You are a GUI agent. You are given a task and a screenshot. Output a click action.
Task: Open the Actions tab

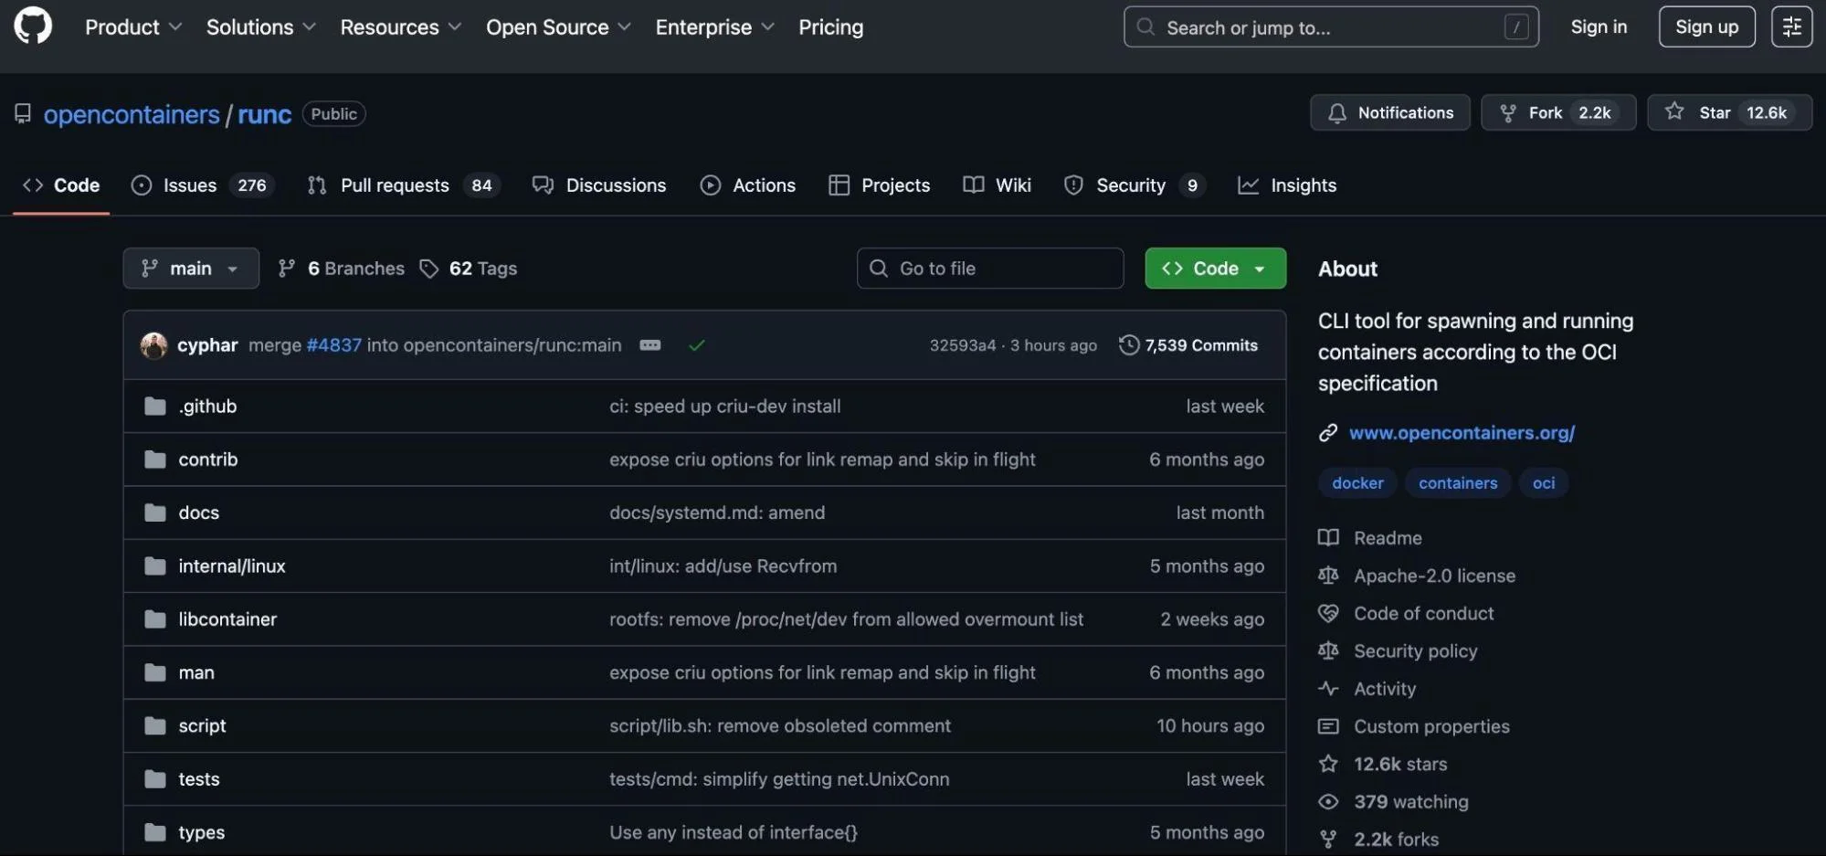(x=748, y=185)
